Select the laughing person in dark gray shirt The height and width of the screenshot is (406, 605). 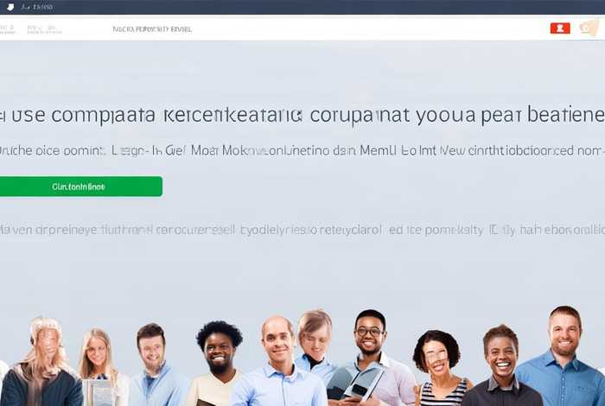(500, 365)
